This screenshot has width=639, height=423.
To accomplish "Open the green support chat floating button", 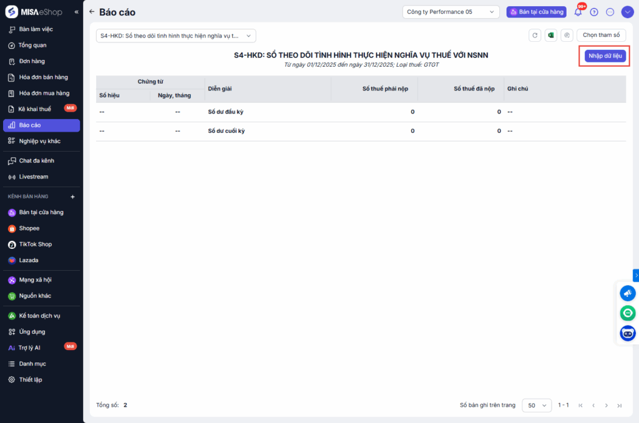I will 628,313.
